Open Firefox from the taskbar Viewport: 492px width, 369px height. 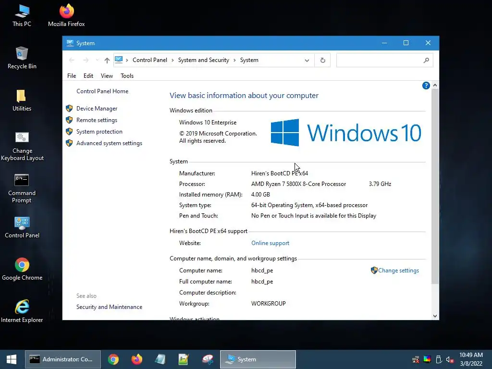click(x=136, y=359)
